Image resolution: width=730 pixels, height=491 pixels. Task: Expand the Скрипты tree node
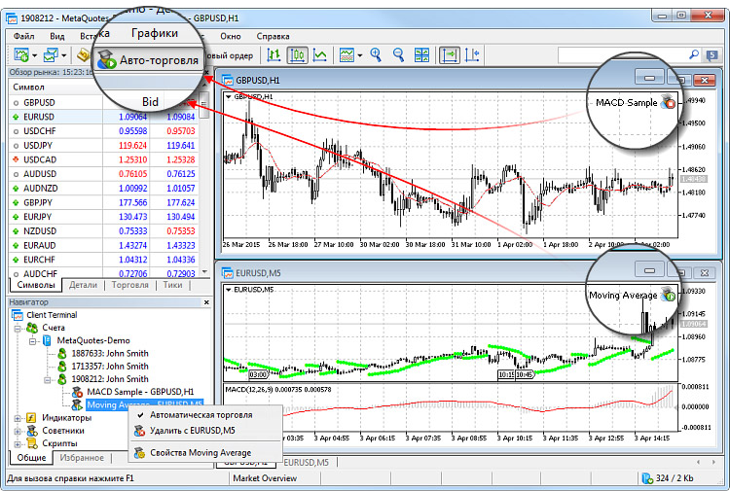point(18,443)
